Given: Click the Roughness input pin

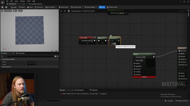Looking at the screenshot, I should 179,59.
